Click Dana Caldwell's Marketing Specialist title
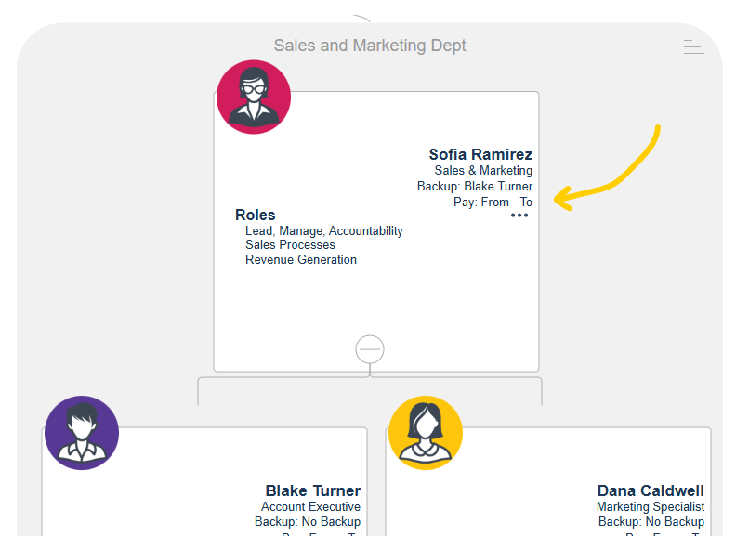This screenshot has width=736, height=536. [651, 507]
